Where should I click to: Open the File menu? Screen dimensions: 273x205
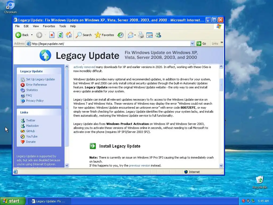point(17,26)
